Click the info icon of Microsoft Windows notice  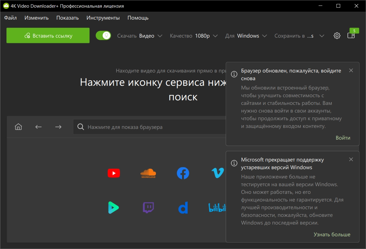pyautogui.click(x=234, y=163)
